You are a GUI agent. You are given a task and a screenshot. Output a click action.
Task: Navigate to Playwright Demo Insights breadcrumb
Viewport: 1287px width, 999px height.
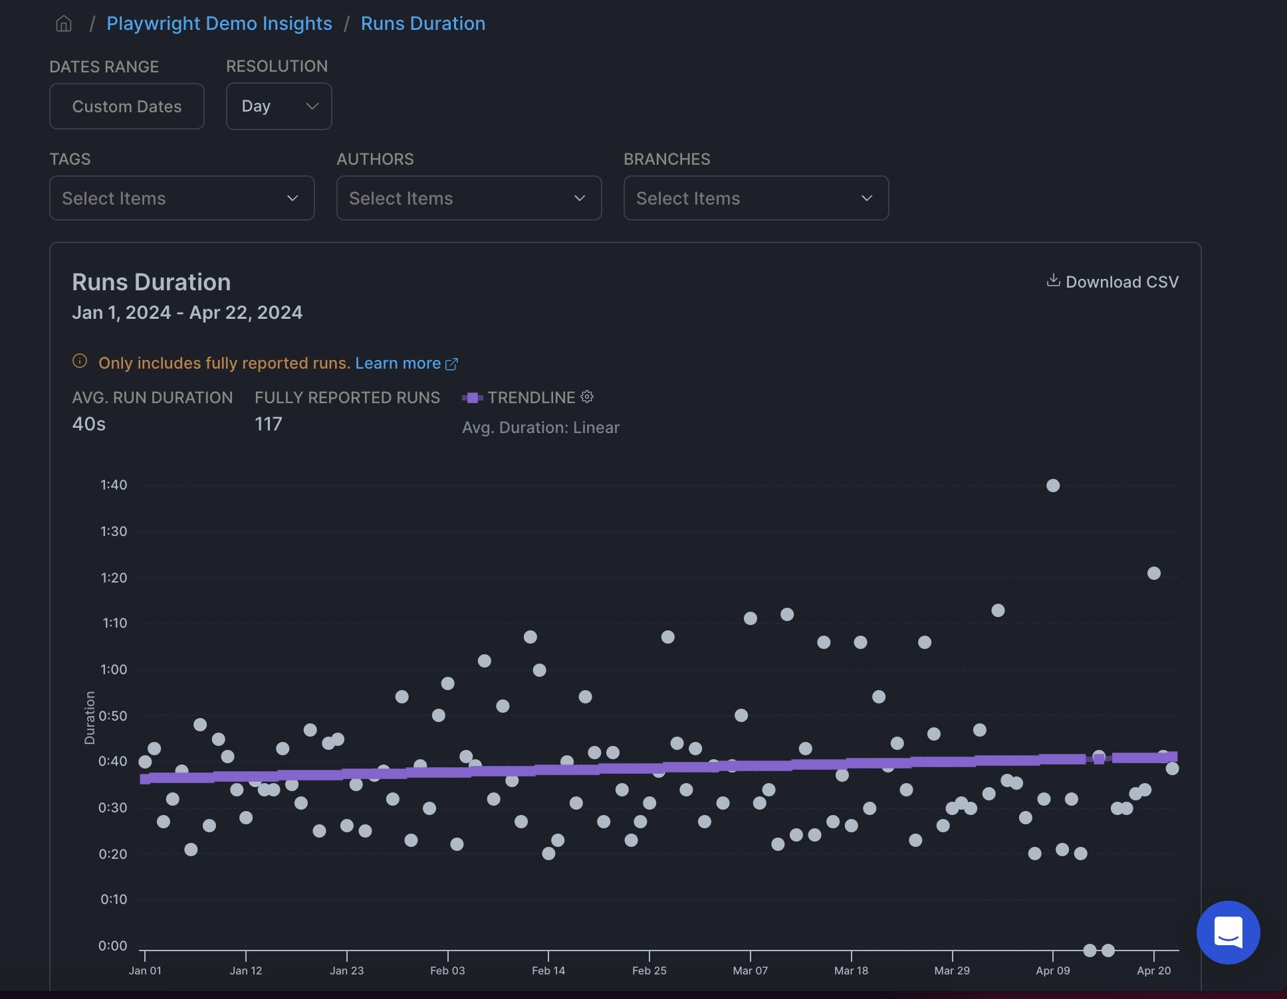pos(220,23)
